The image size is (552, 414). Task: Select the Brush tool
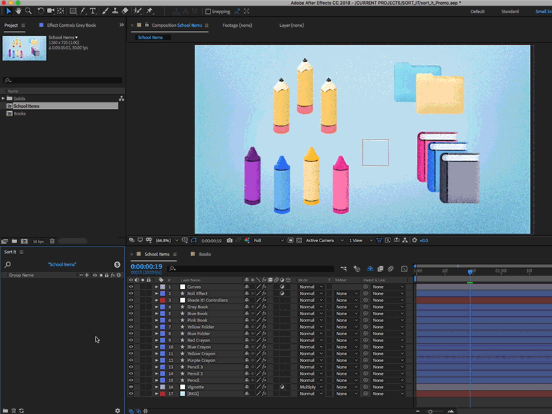[105, 11]
